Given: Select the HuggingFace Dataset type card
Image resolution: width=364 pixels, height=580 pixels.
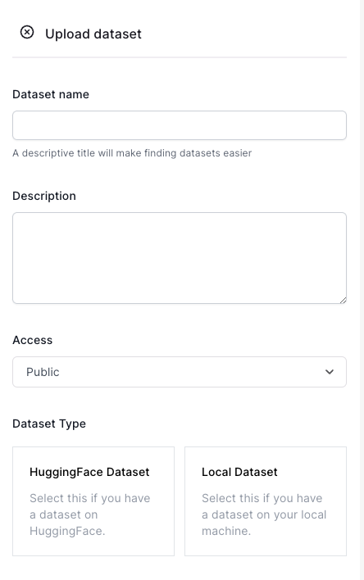Looking at the screenshot, I should (93, 501).
